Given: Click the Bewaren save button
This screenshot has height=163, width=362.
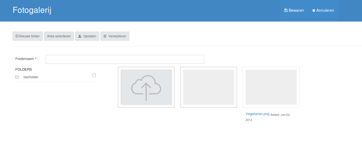Looking at the screenshot, I should click(x=294, y=10).
